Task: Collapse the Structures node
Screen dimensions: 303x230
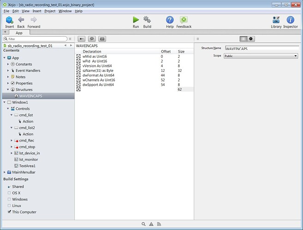Action: coord(8,89)
